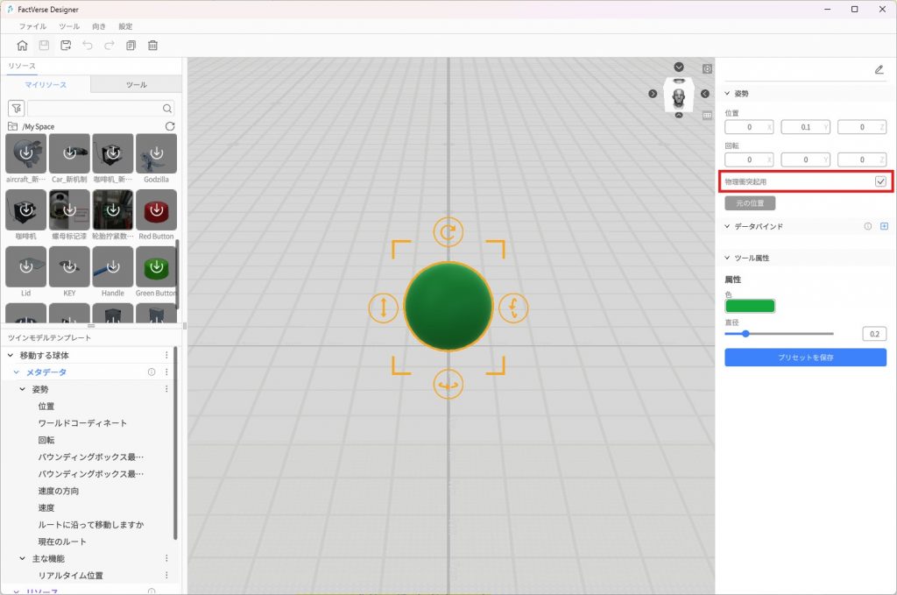Open the resource filter button
Screen dimensions: 897x595
pos(16,109)
